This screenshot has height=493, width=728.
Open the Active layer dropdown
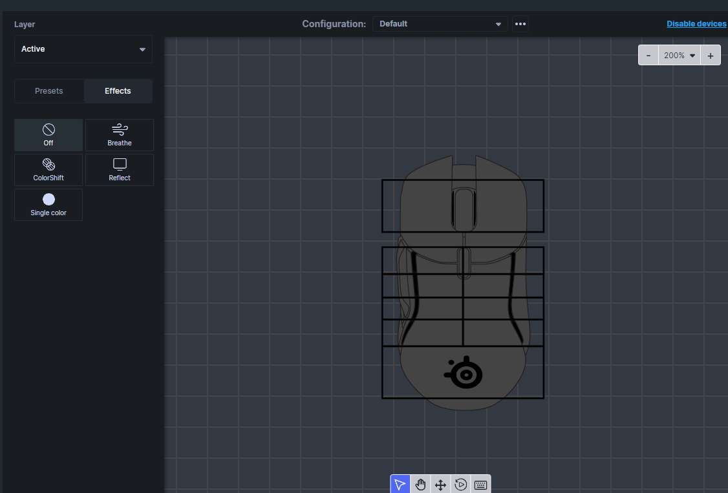coord(83,49)
